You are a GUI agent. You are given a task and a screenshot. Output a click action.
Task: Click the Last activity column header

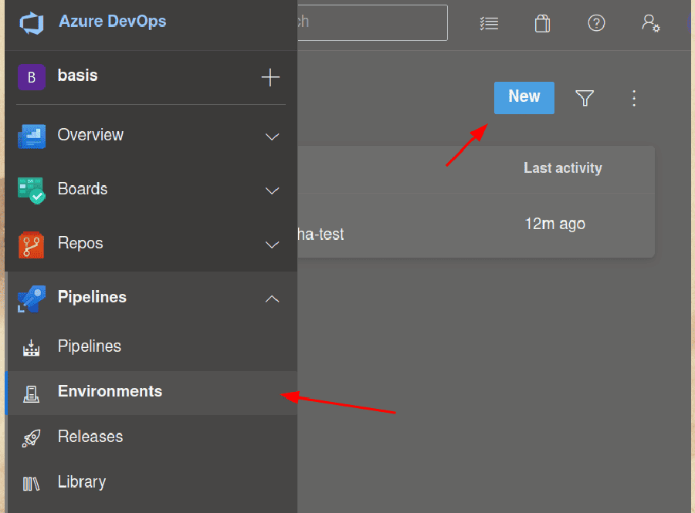563,167
